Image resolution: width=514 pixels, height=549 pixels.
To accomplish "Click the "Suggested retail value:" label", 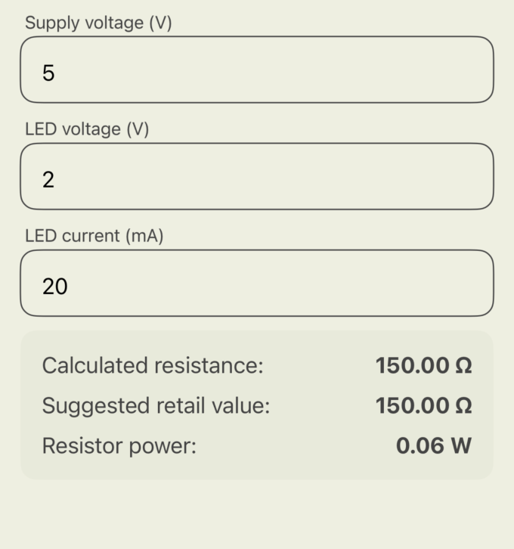I will point(156,406).
